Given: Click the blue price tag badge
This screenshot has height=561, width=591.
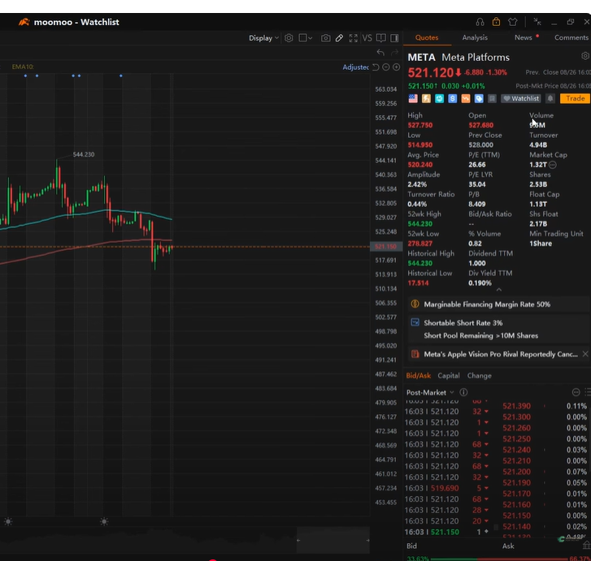Looking at the screenshot, I should [479, 99].
